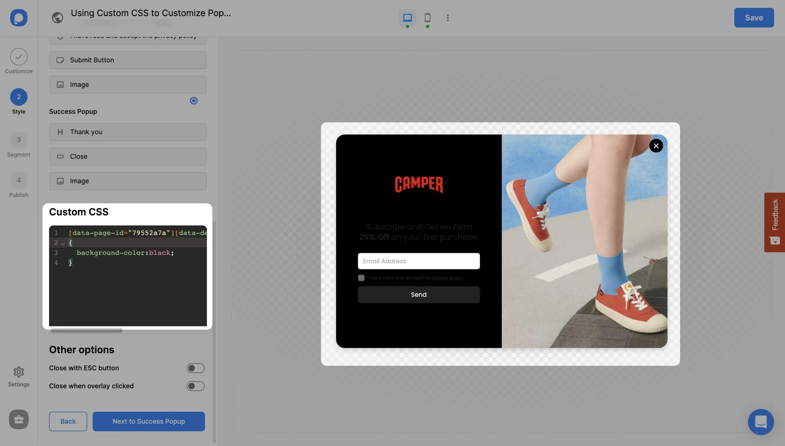Screen dimensions: 785x446
Task: Open the Image element above Success Popup
Action: 128,85
